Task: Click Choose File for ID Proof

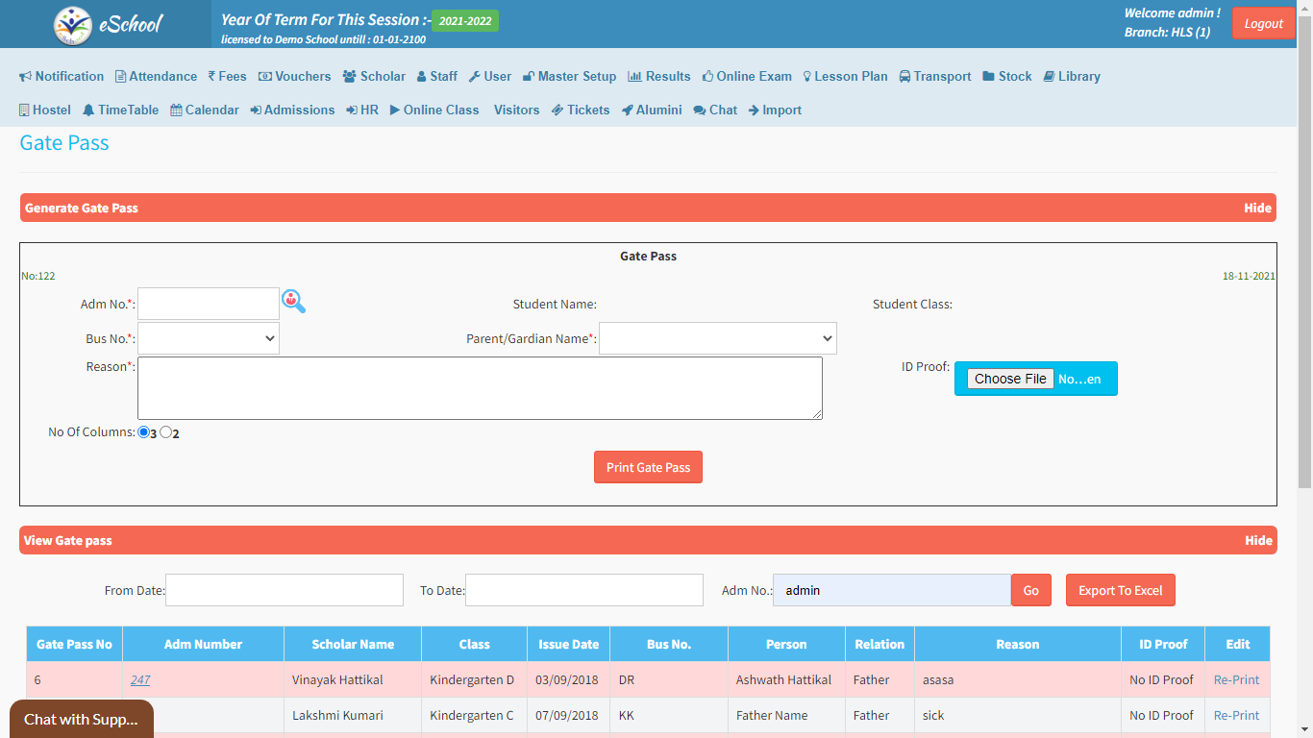Action: 1010,379
